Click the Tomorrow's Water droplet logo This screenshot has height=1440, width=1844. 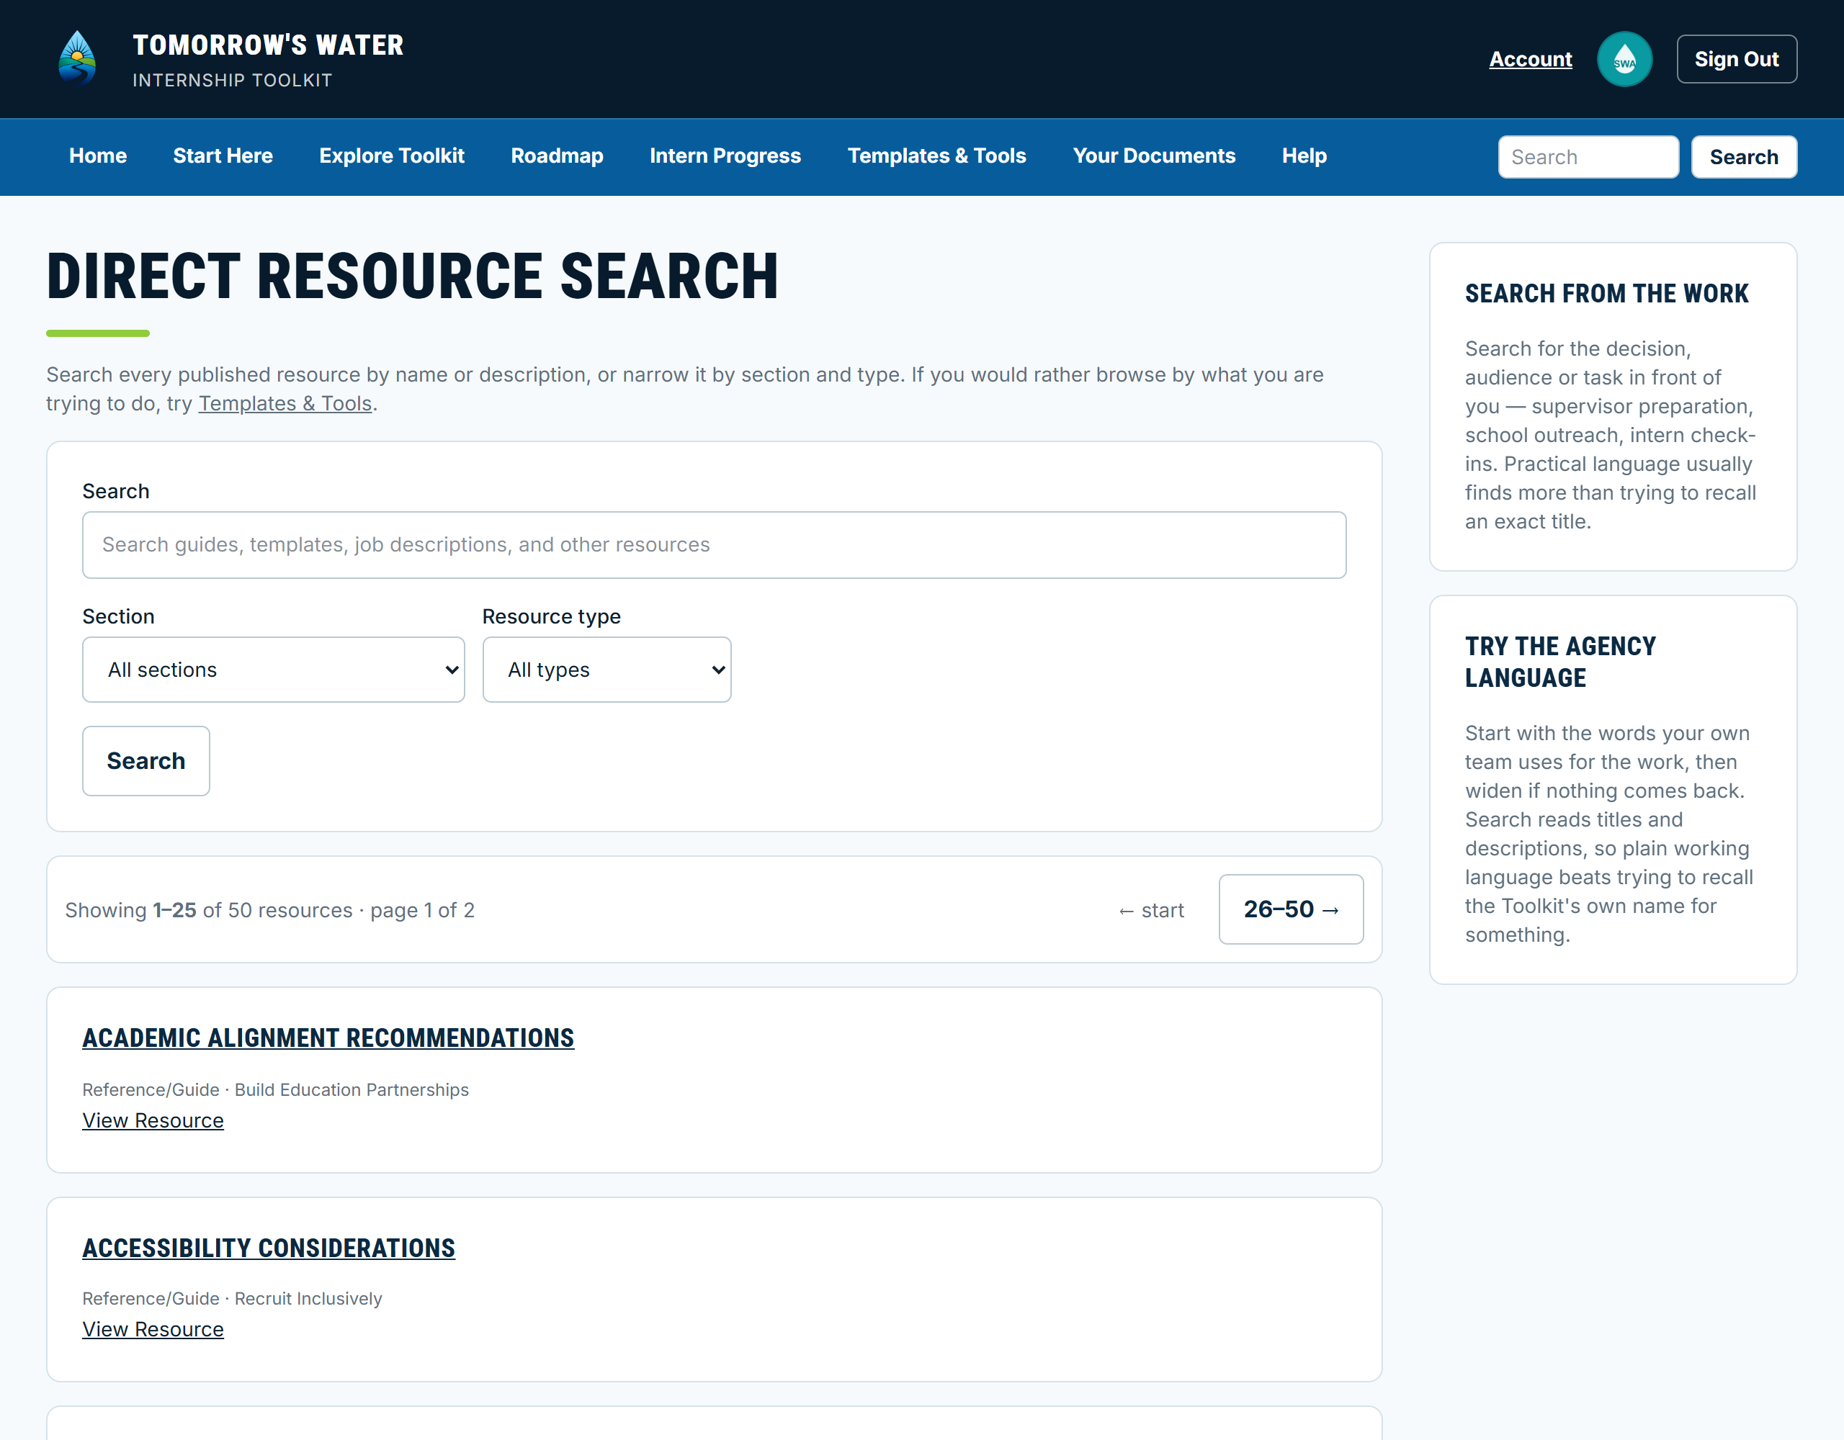[x=77, y=59]
